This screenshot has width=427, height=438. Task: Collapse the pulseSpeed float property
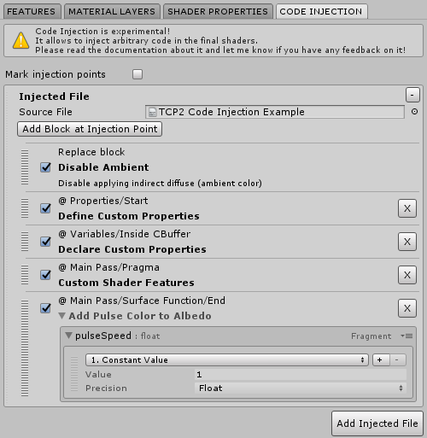[68, 336]
